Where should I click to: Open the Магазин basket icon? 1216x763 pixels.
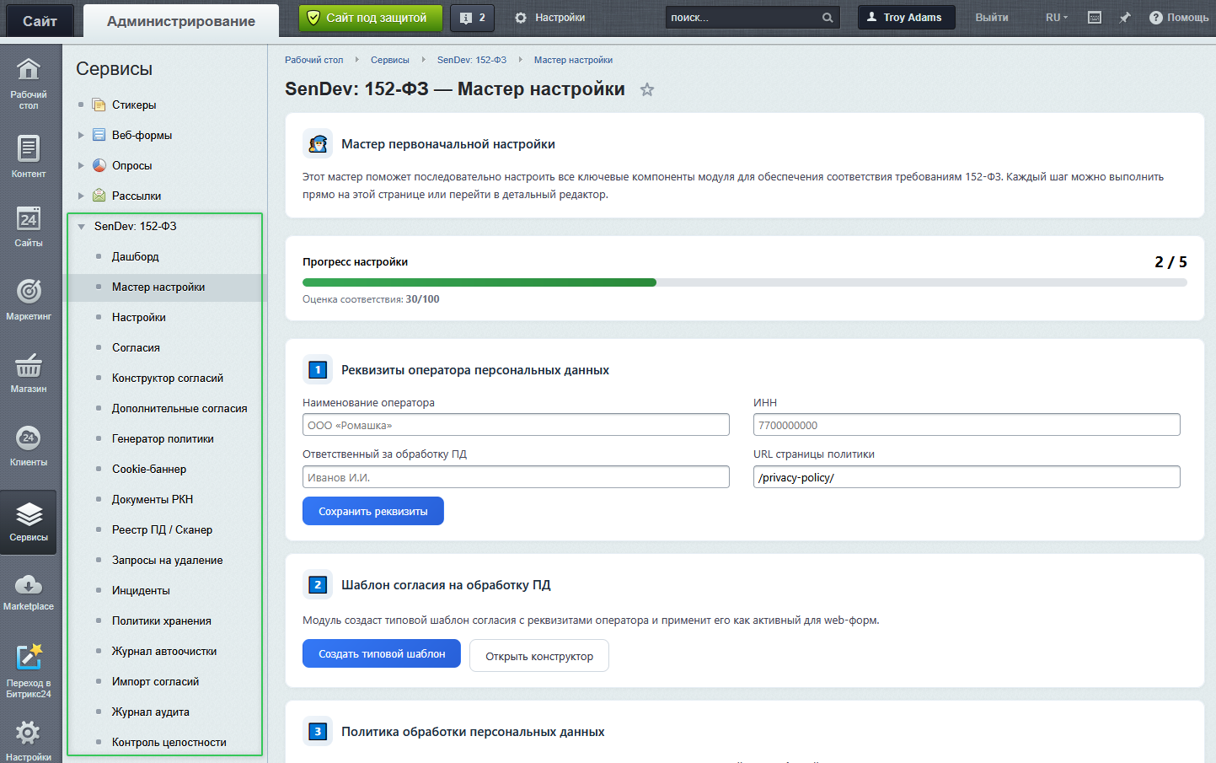[x=29, y=365]
